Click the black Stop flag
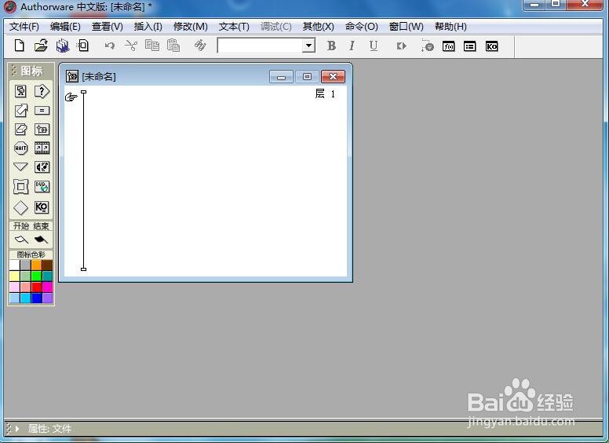This screenshot has width=609, height=443. 41,240
